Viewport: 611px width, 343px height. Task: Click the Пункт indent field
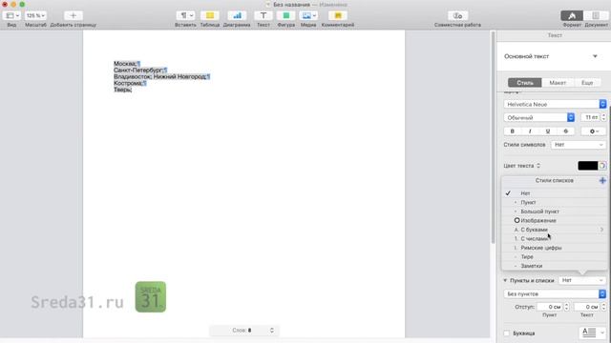[x=550, y=307]
